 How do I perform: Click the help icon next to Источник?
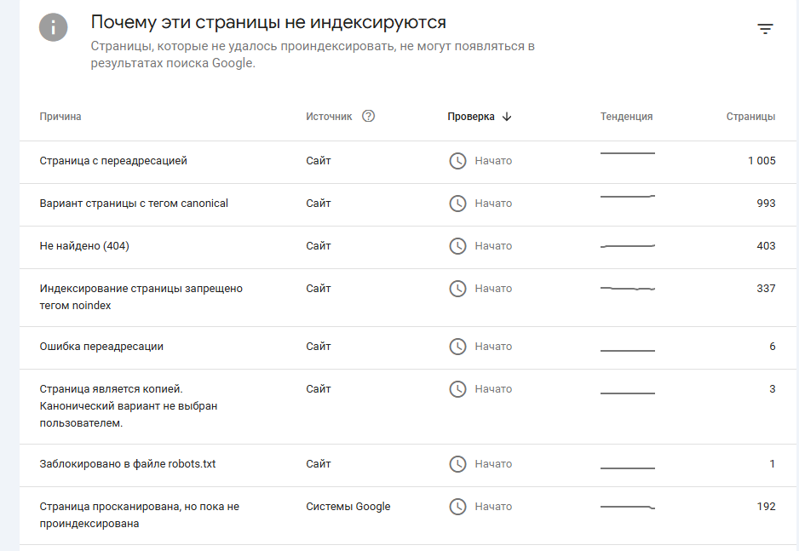[x=368, y=117]
